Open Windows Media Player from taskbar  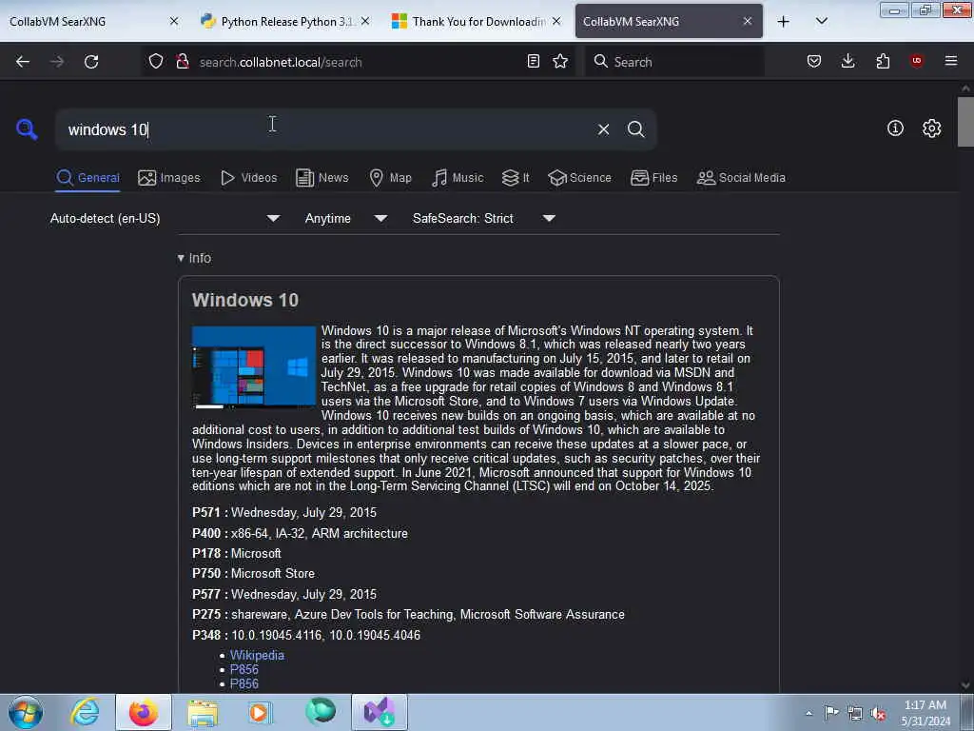261,712
